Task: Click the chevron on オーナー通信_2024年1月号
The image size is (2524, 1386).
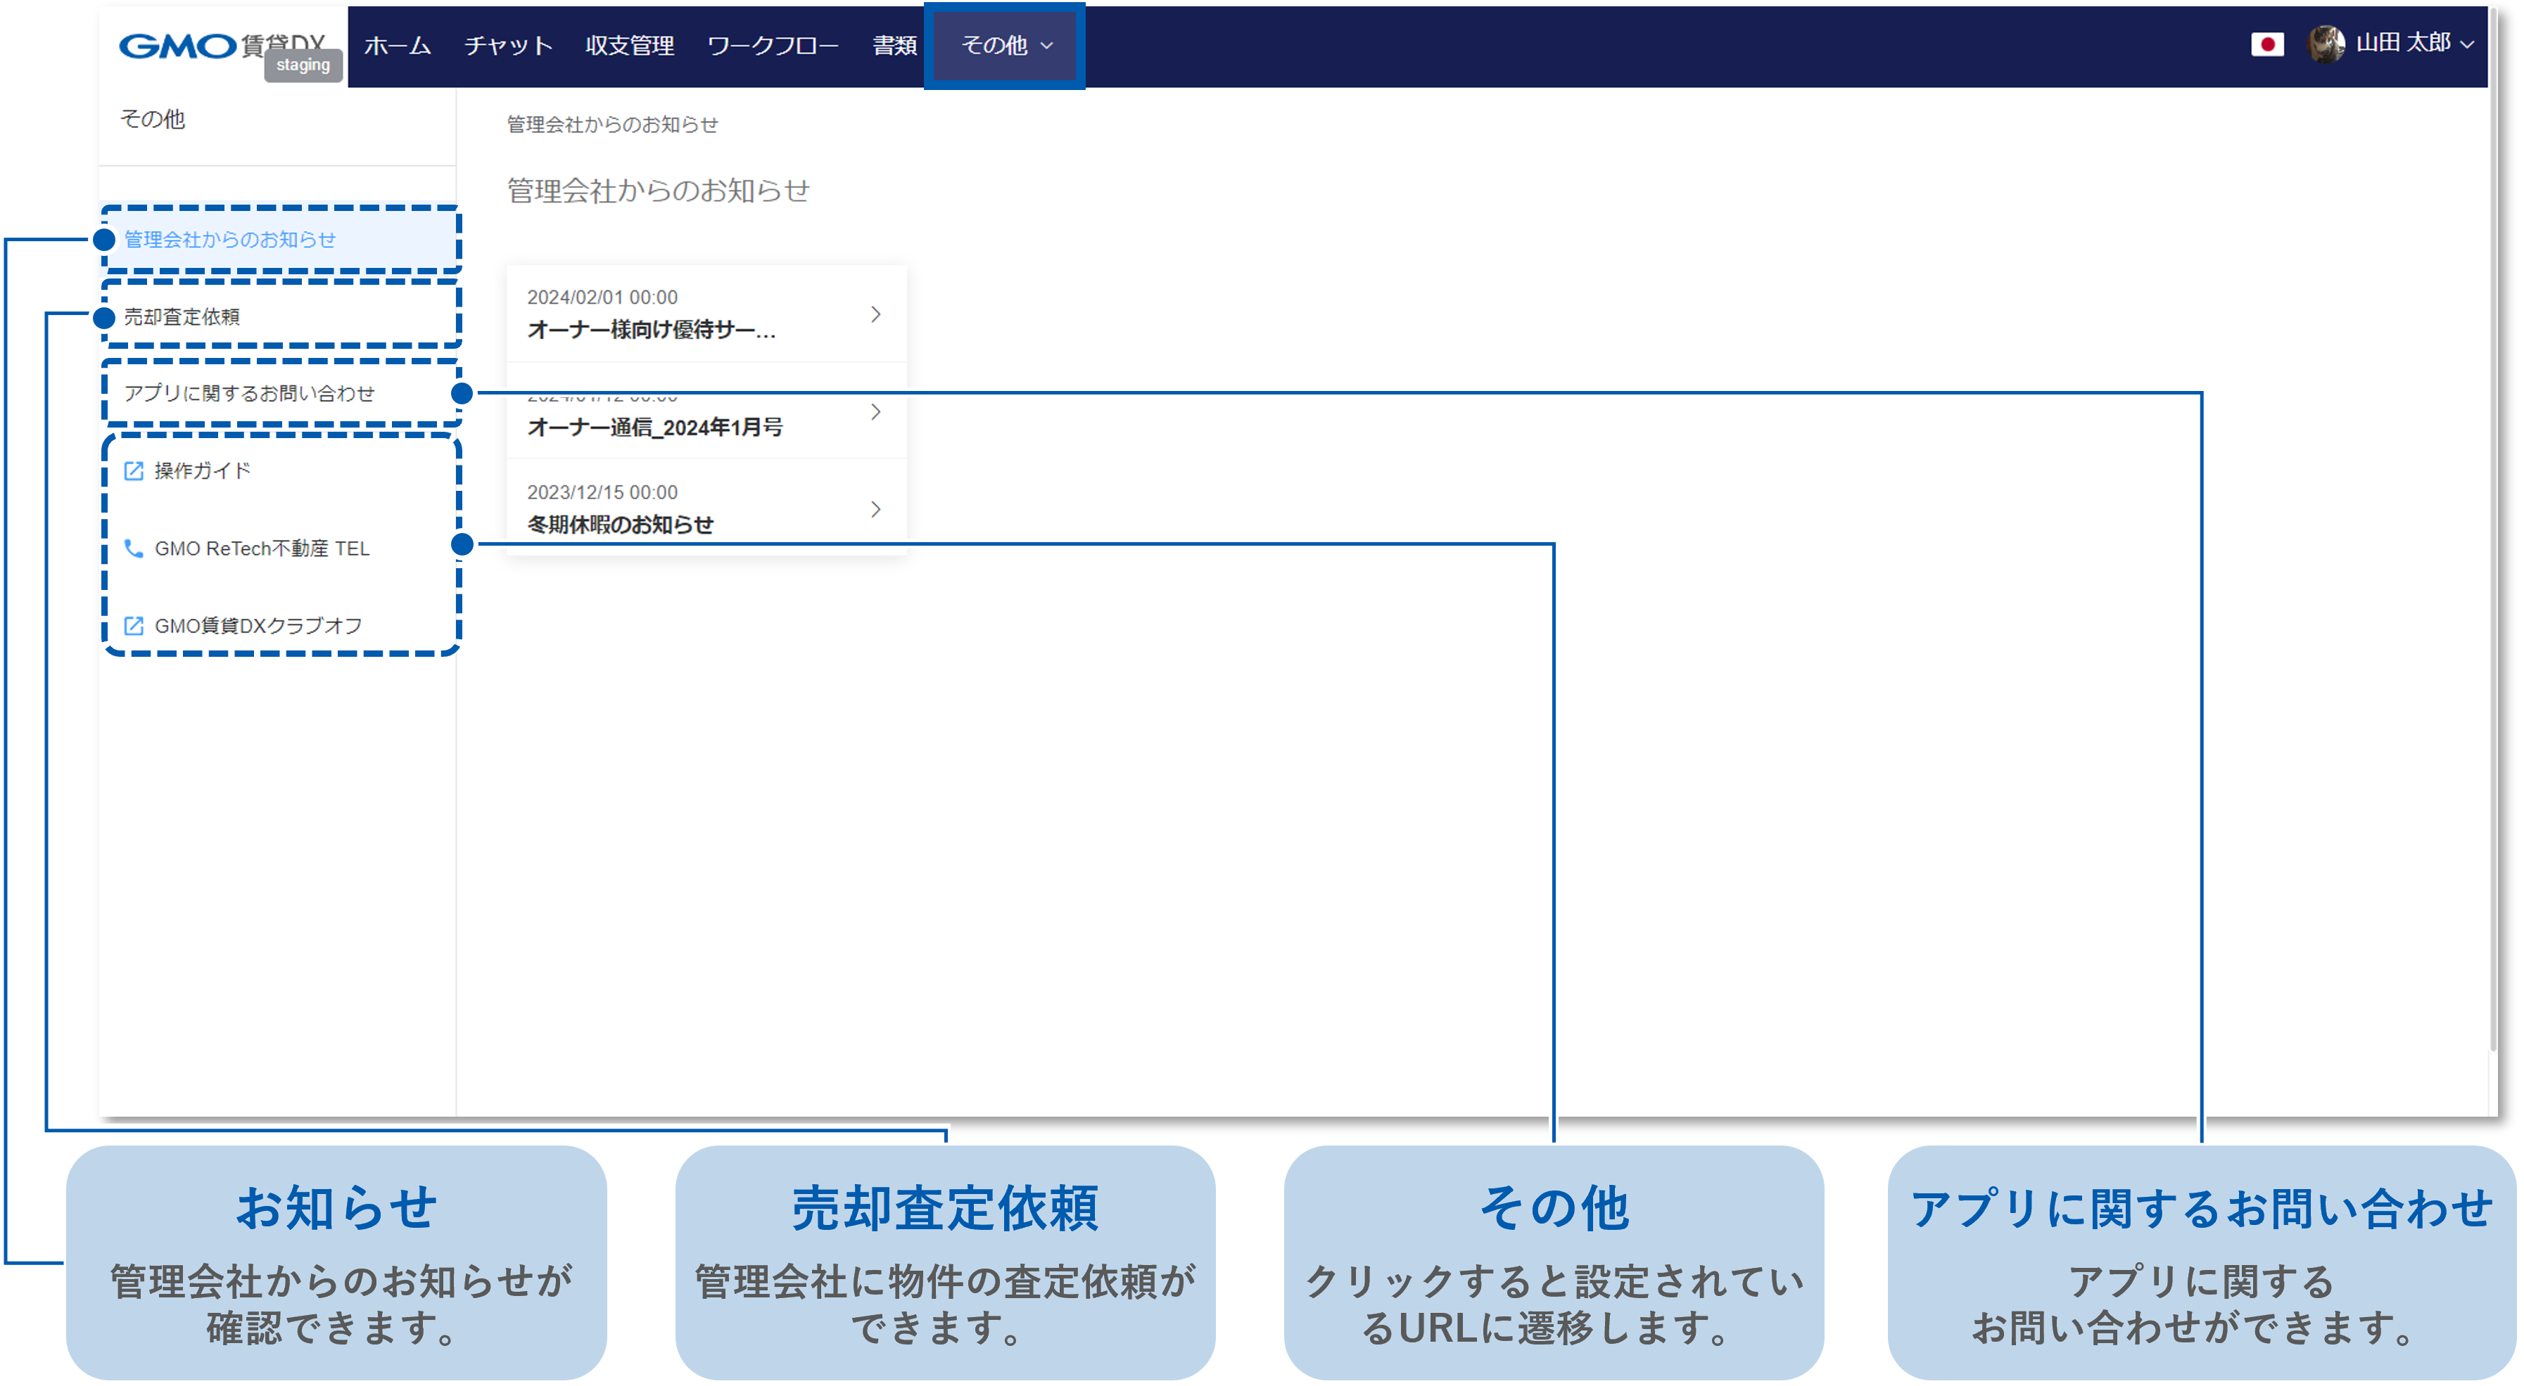Action: (x=875, y=411)
